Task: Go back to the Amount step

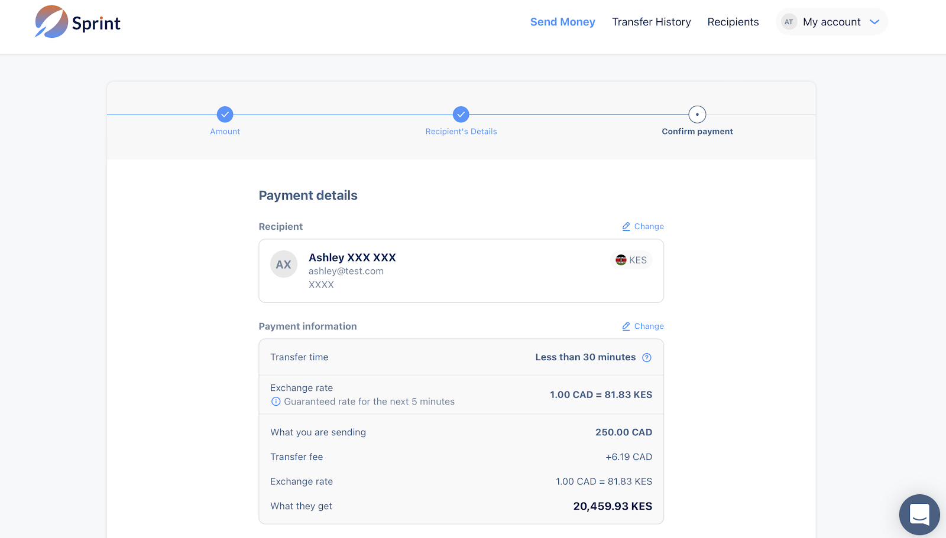Action: pos(225,115)
